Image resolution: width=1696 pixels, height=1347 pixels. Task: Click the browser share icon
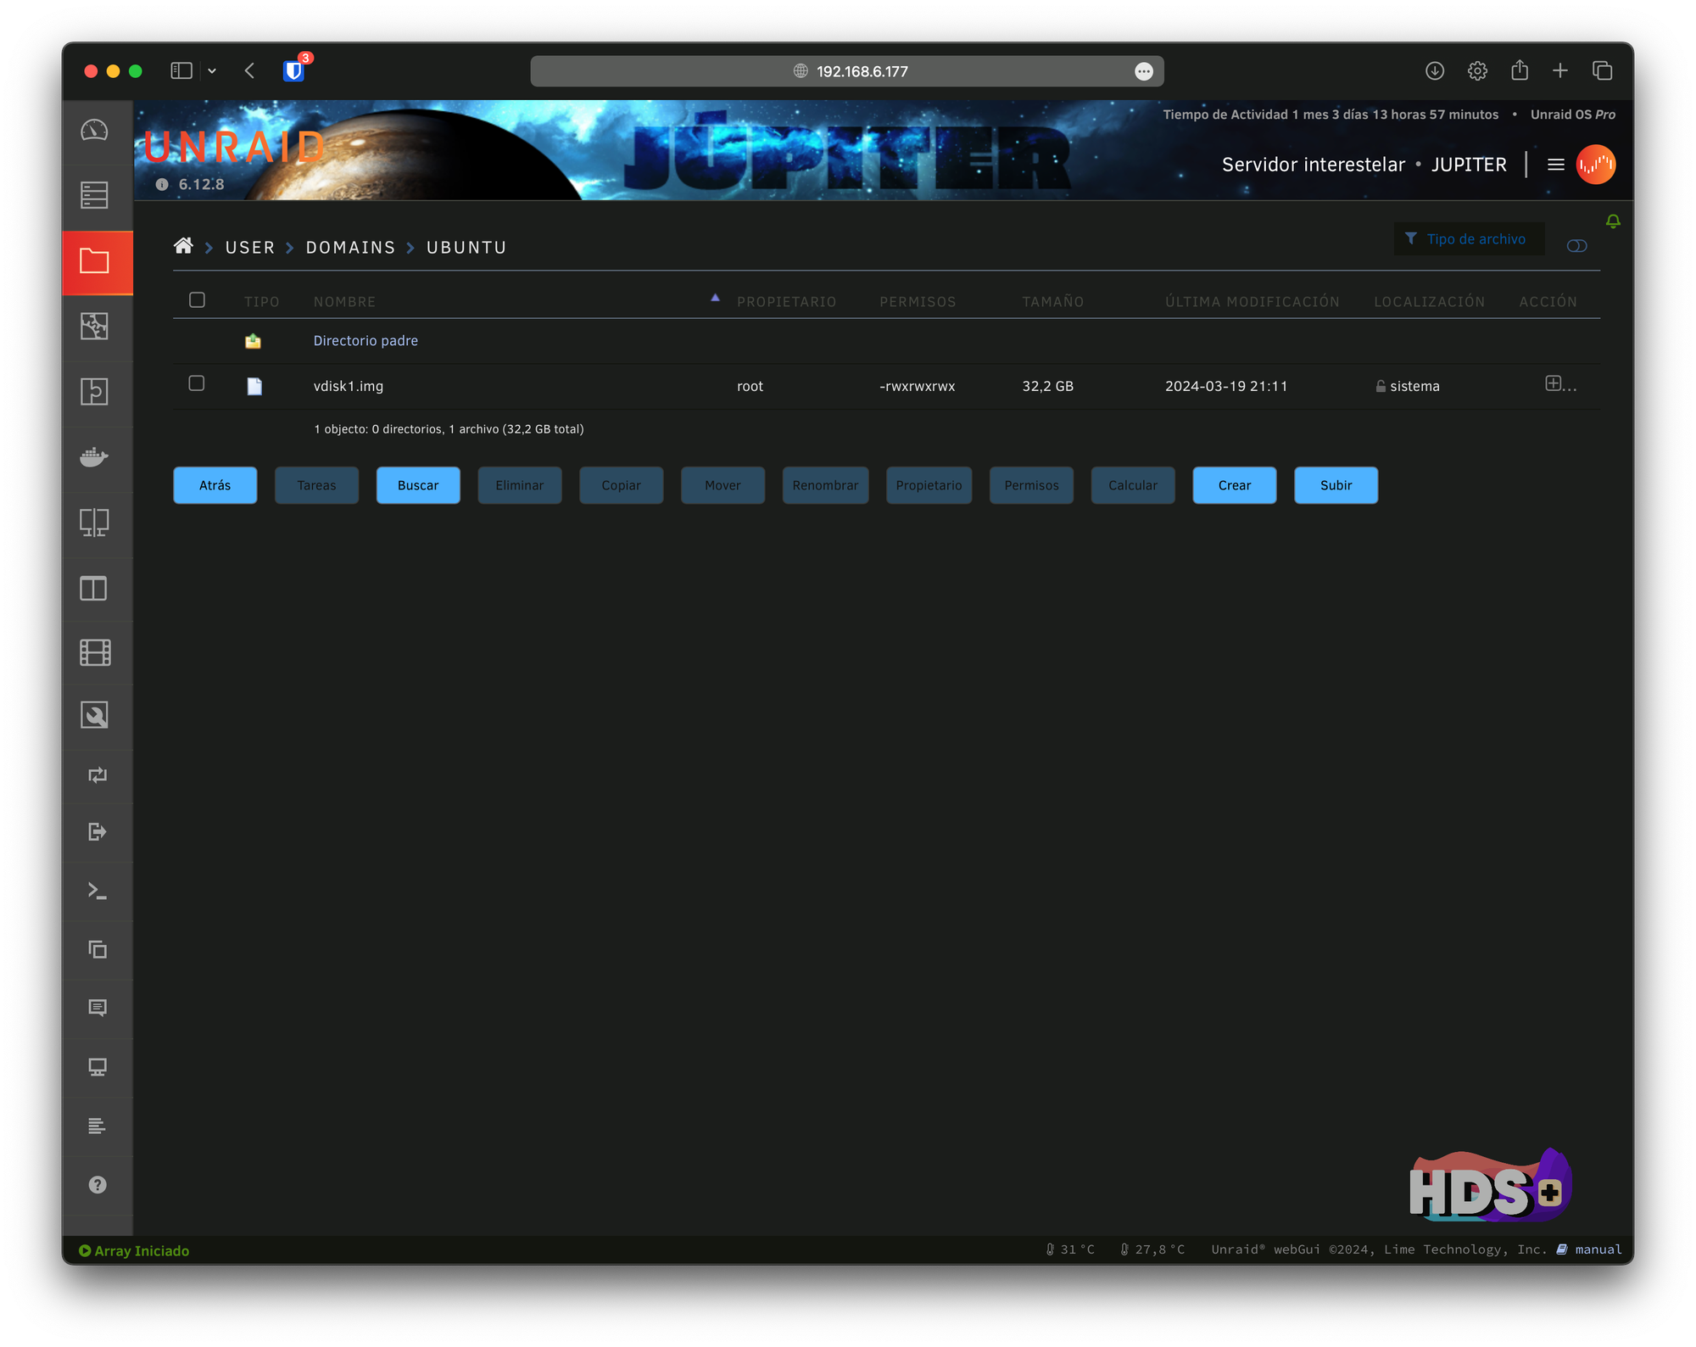1520,70
